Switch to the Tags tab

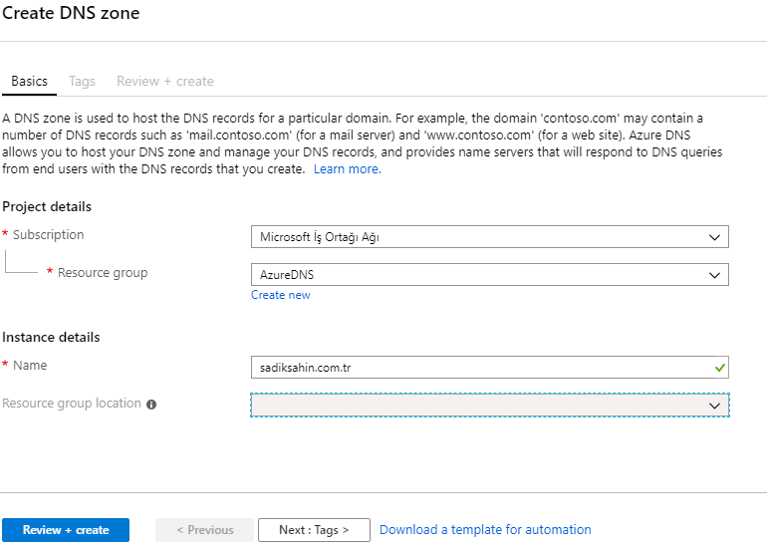(82, 82)
